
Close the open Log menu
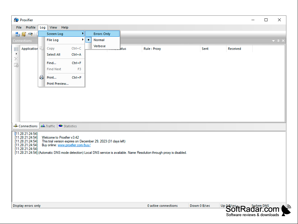click(42, 27)
